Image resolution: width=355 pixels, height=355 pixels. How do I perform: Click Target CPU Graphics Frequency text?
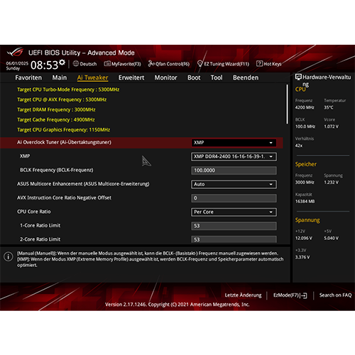tap(63, 130)
